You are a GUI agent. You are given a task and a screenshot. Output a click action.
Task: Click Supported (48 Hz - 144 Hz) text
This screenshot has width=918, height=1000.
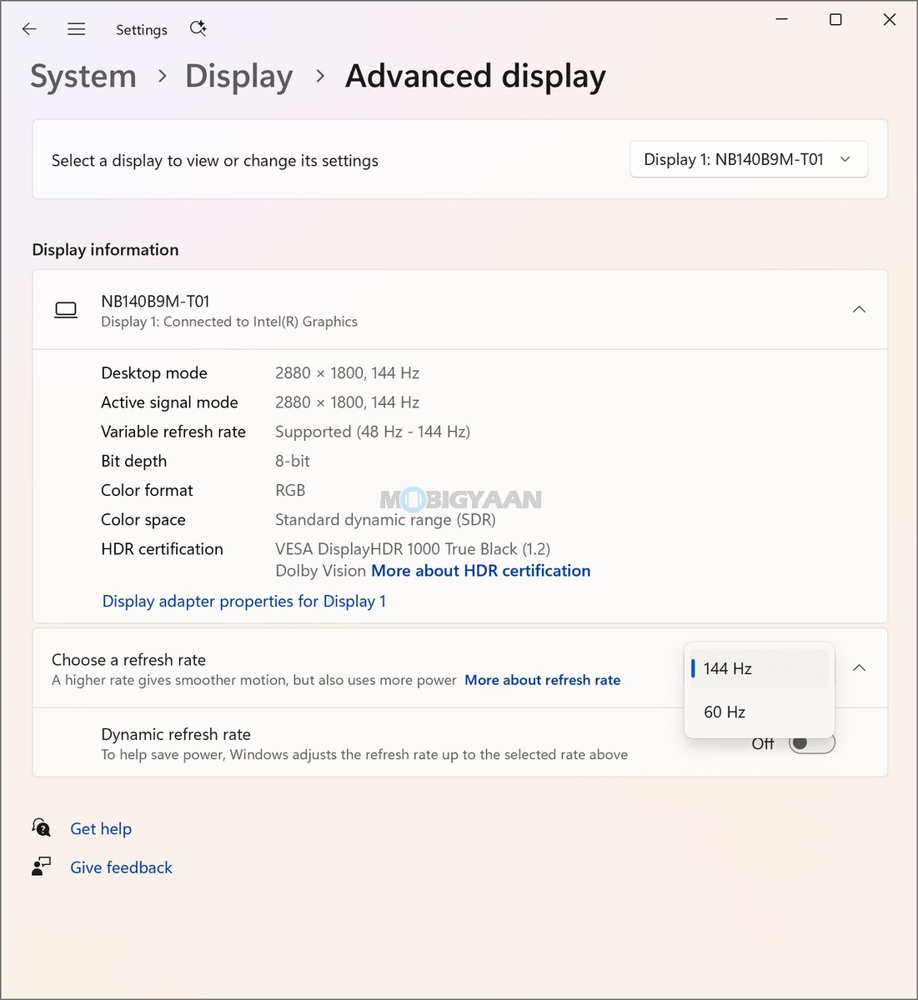tap(373, 432)
